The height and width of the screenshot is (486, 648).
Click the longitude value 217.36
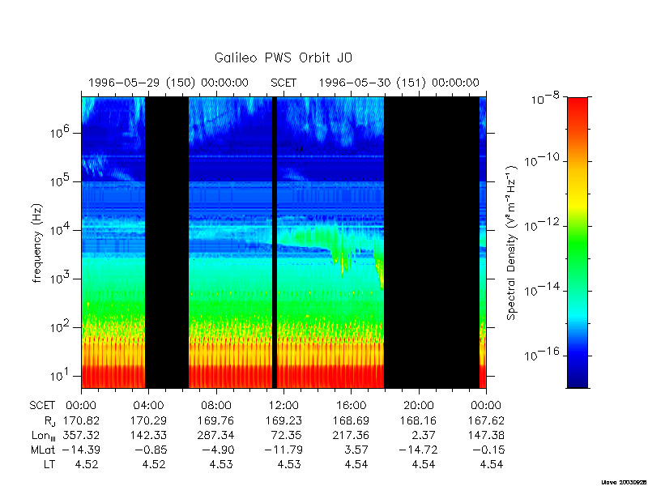(352, 435)
